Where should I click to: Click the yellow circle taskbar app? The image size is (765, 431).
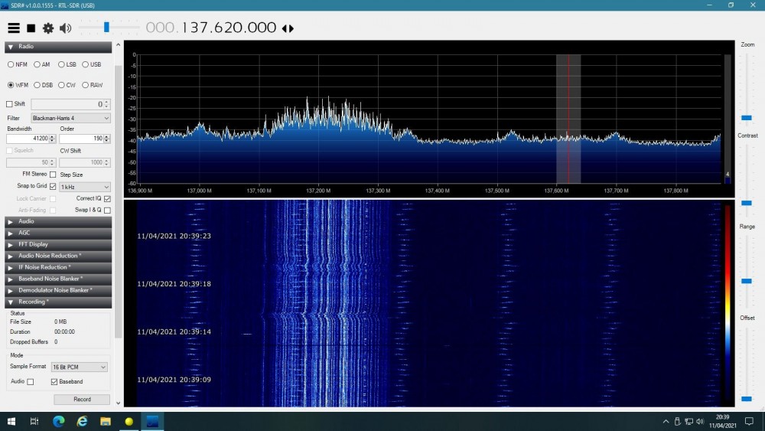129,421
